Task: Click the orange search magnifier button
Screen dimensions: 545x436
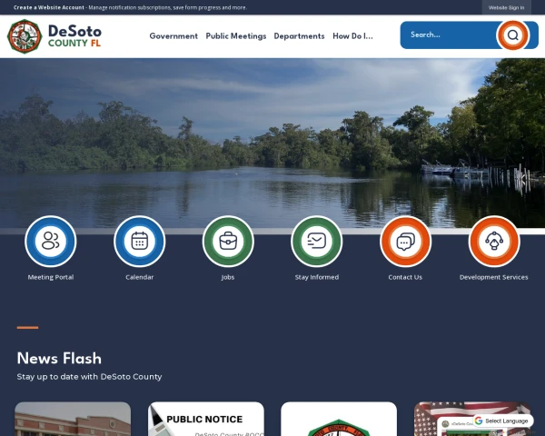Action: click(512, 35)
